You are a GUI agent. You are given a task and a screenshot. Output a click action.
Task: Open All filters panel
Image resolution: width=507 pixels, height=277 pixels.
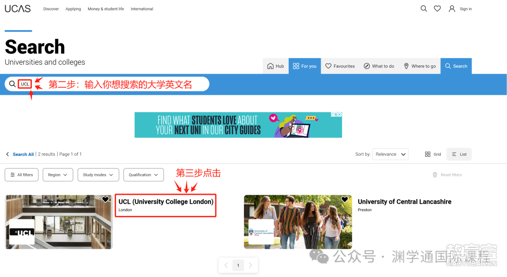point(22,175)
